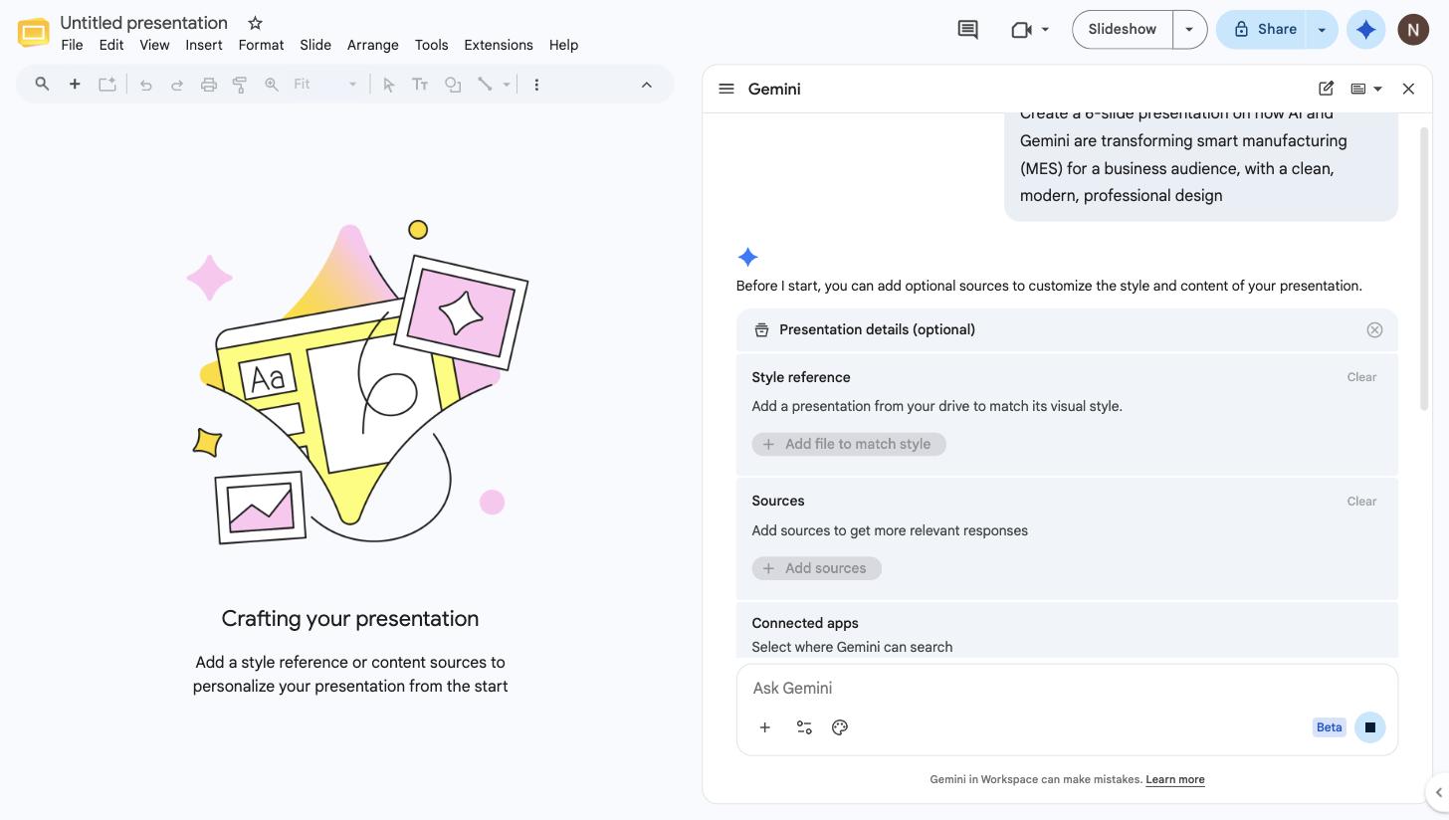This screenshot has height=820, width=1449.
Task: Open the palette style icon
Action: [840, 727]
